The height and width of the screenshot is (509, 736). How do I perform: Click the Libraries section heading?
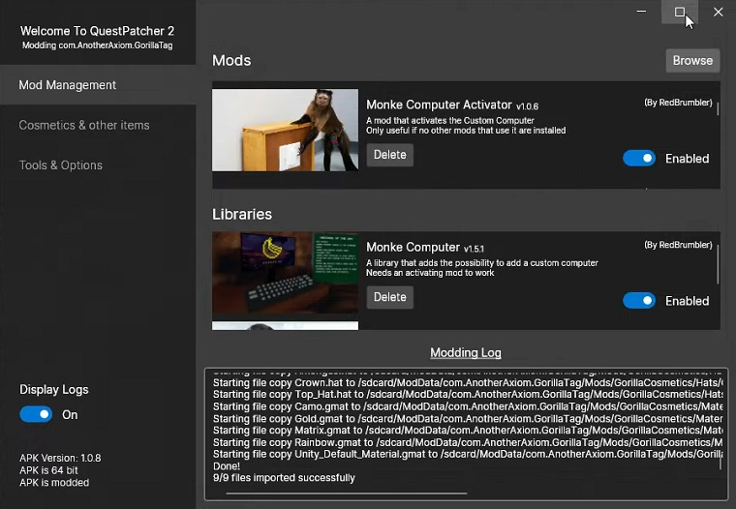coord(242,214)
